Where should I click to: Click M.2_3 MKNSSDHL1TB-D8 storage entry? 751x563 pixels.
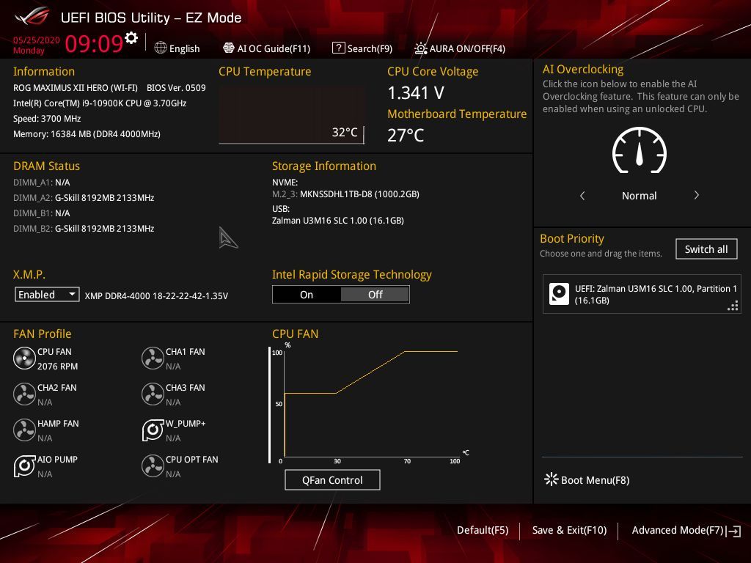(346, 194)
